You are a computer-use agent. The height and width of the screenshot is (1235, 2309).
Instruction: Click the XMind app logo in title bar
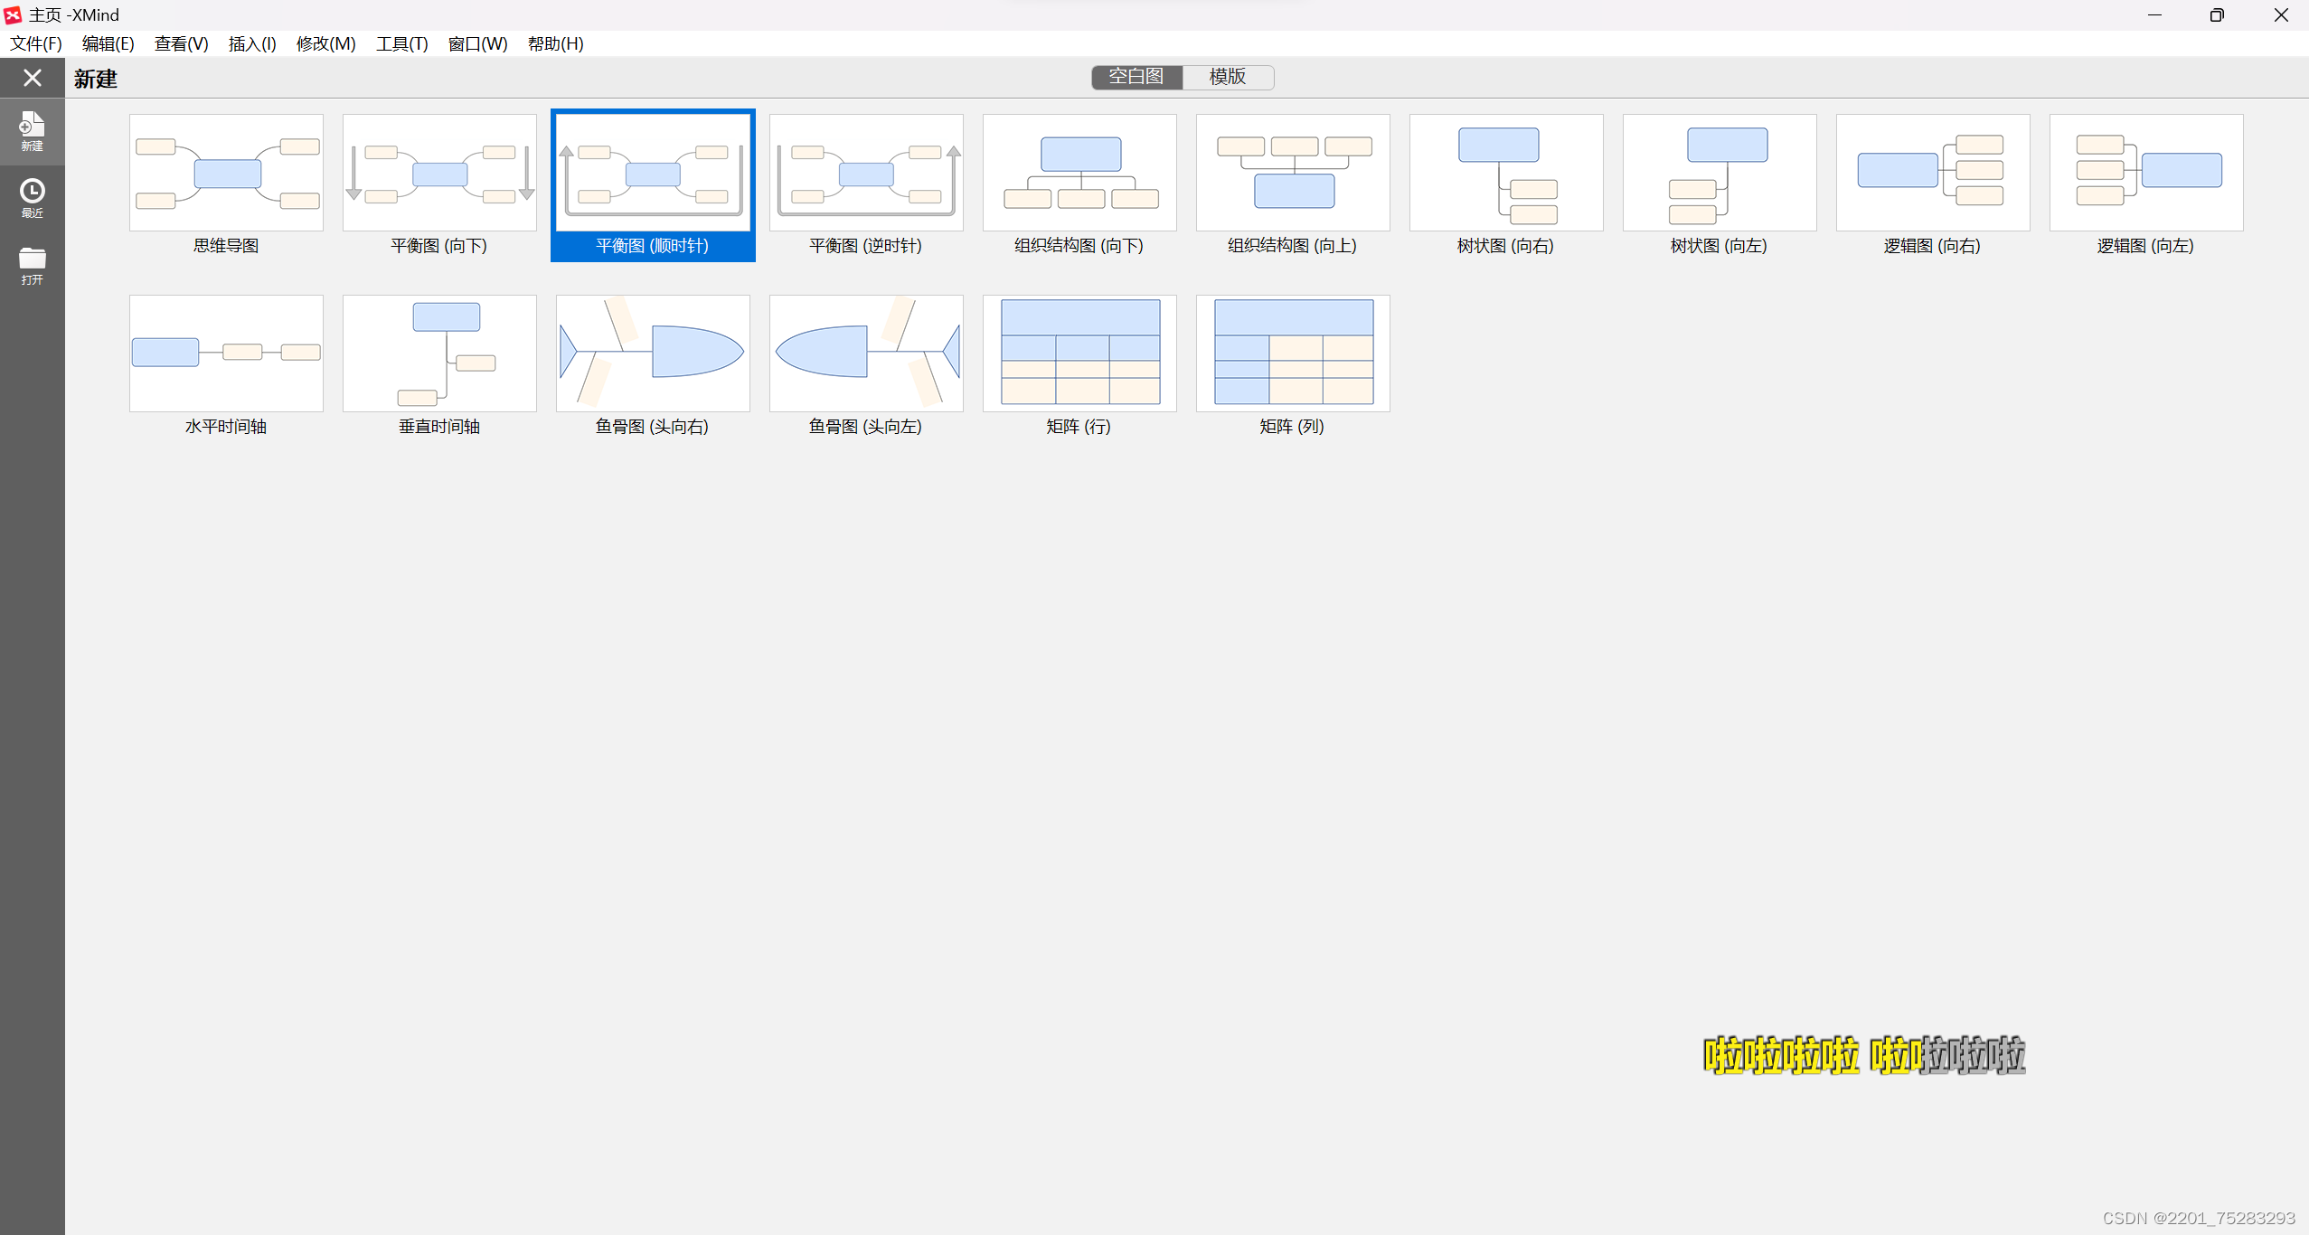coord(13,14)
